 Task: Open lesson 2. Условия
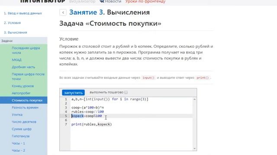tap(13, 23)
